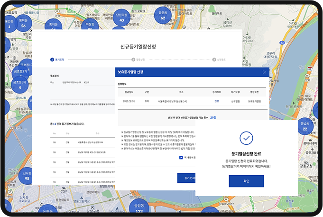
Task: Select the 장안동 62 map cluster
Action: (163, 16)
